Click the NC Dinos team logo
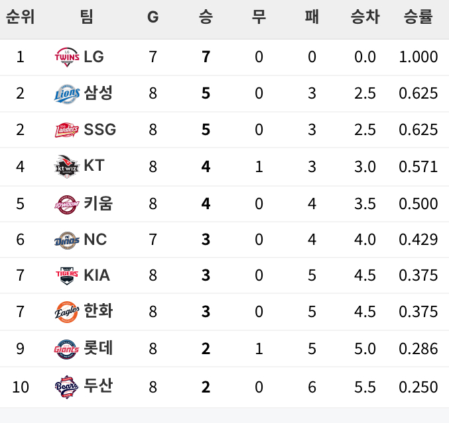The height and width of the screenshot is (423, 449). coord(67,240)
